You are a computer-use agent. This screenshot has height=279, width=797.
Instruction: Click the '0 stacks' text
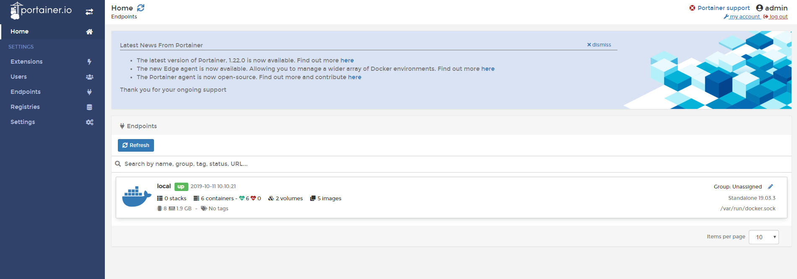(x=175, y=199)
